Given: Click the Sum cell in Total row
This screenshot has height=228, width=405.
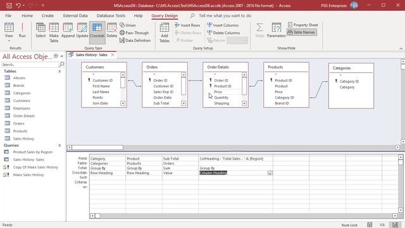Looking at the screenshot, I should tap(180, 168).
